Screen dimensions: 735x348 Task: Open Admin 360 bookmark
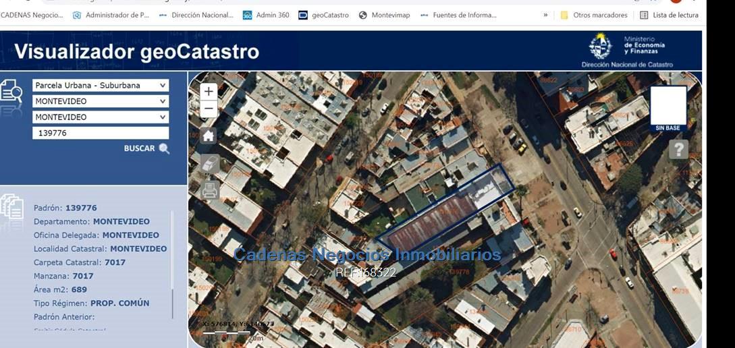[x=266, y=15]
